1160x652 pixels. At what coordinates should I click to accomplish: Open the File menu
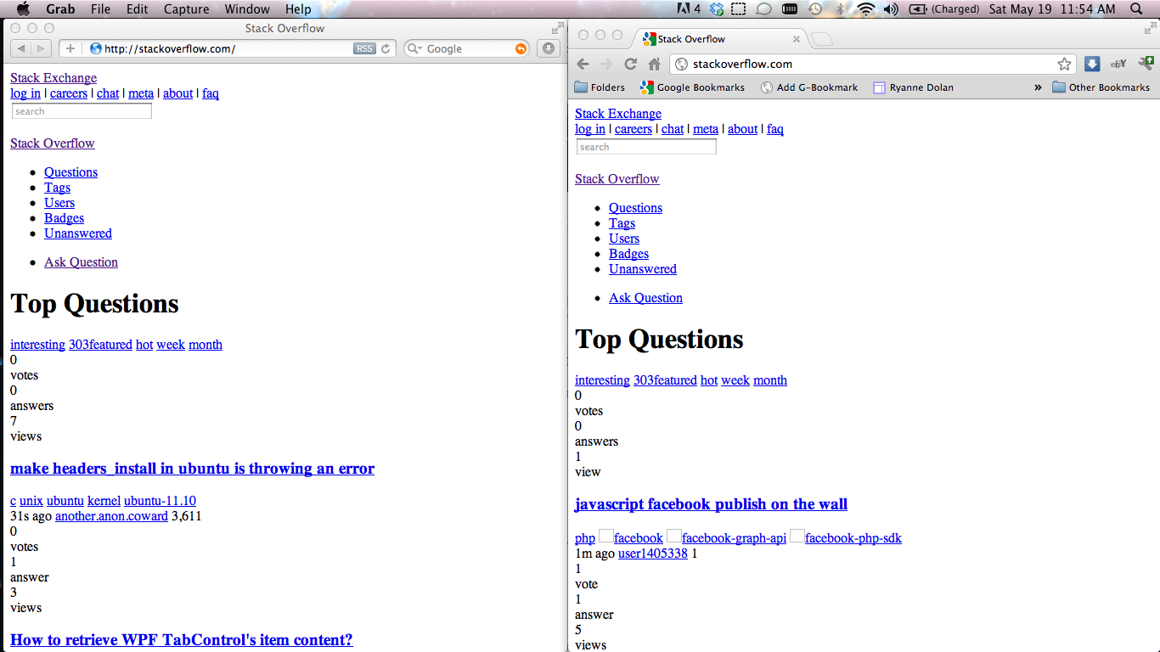pos(100,9)
